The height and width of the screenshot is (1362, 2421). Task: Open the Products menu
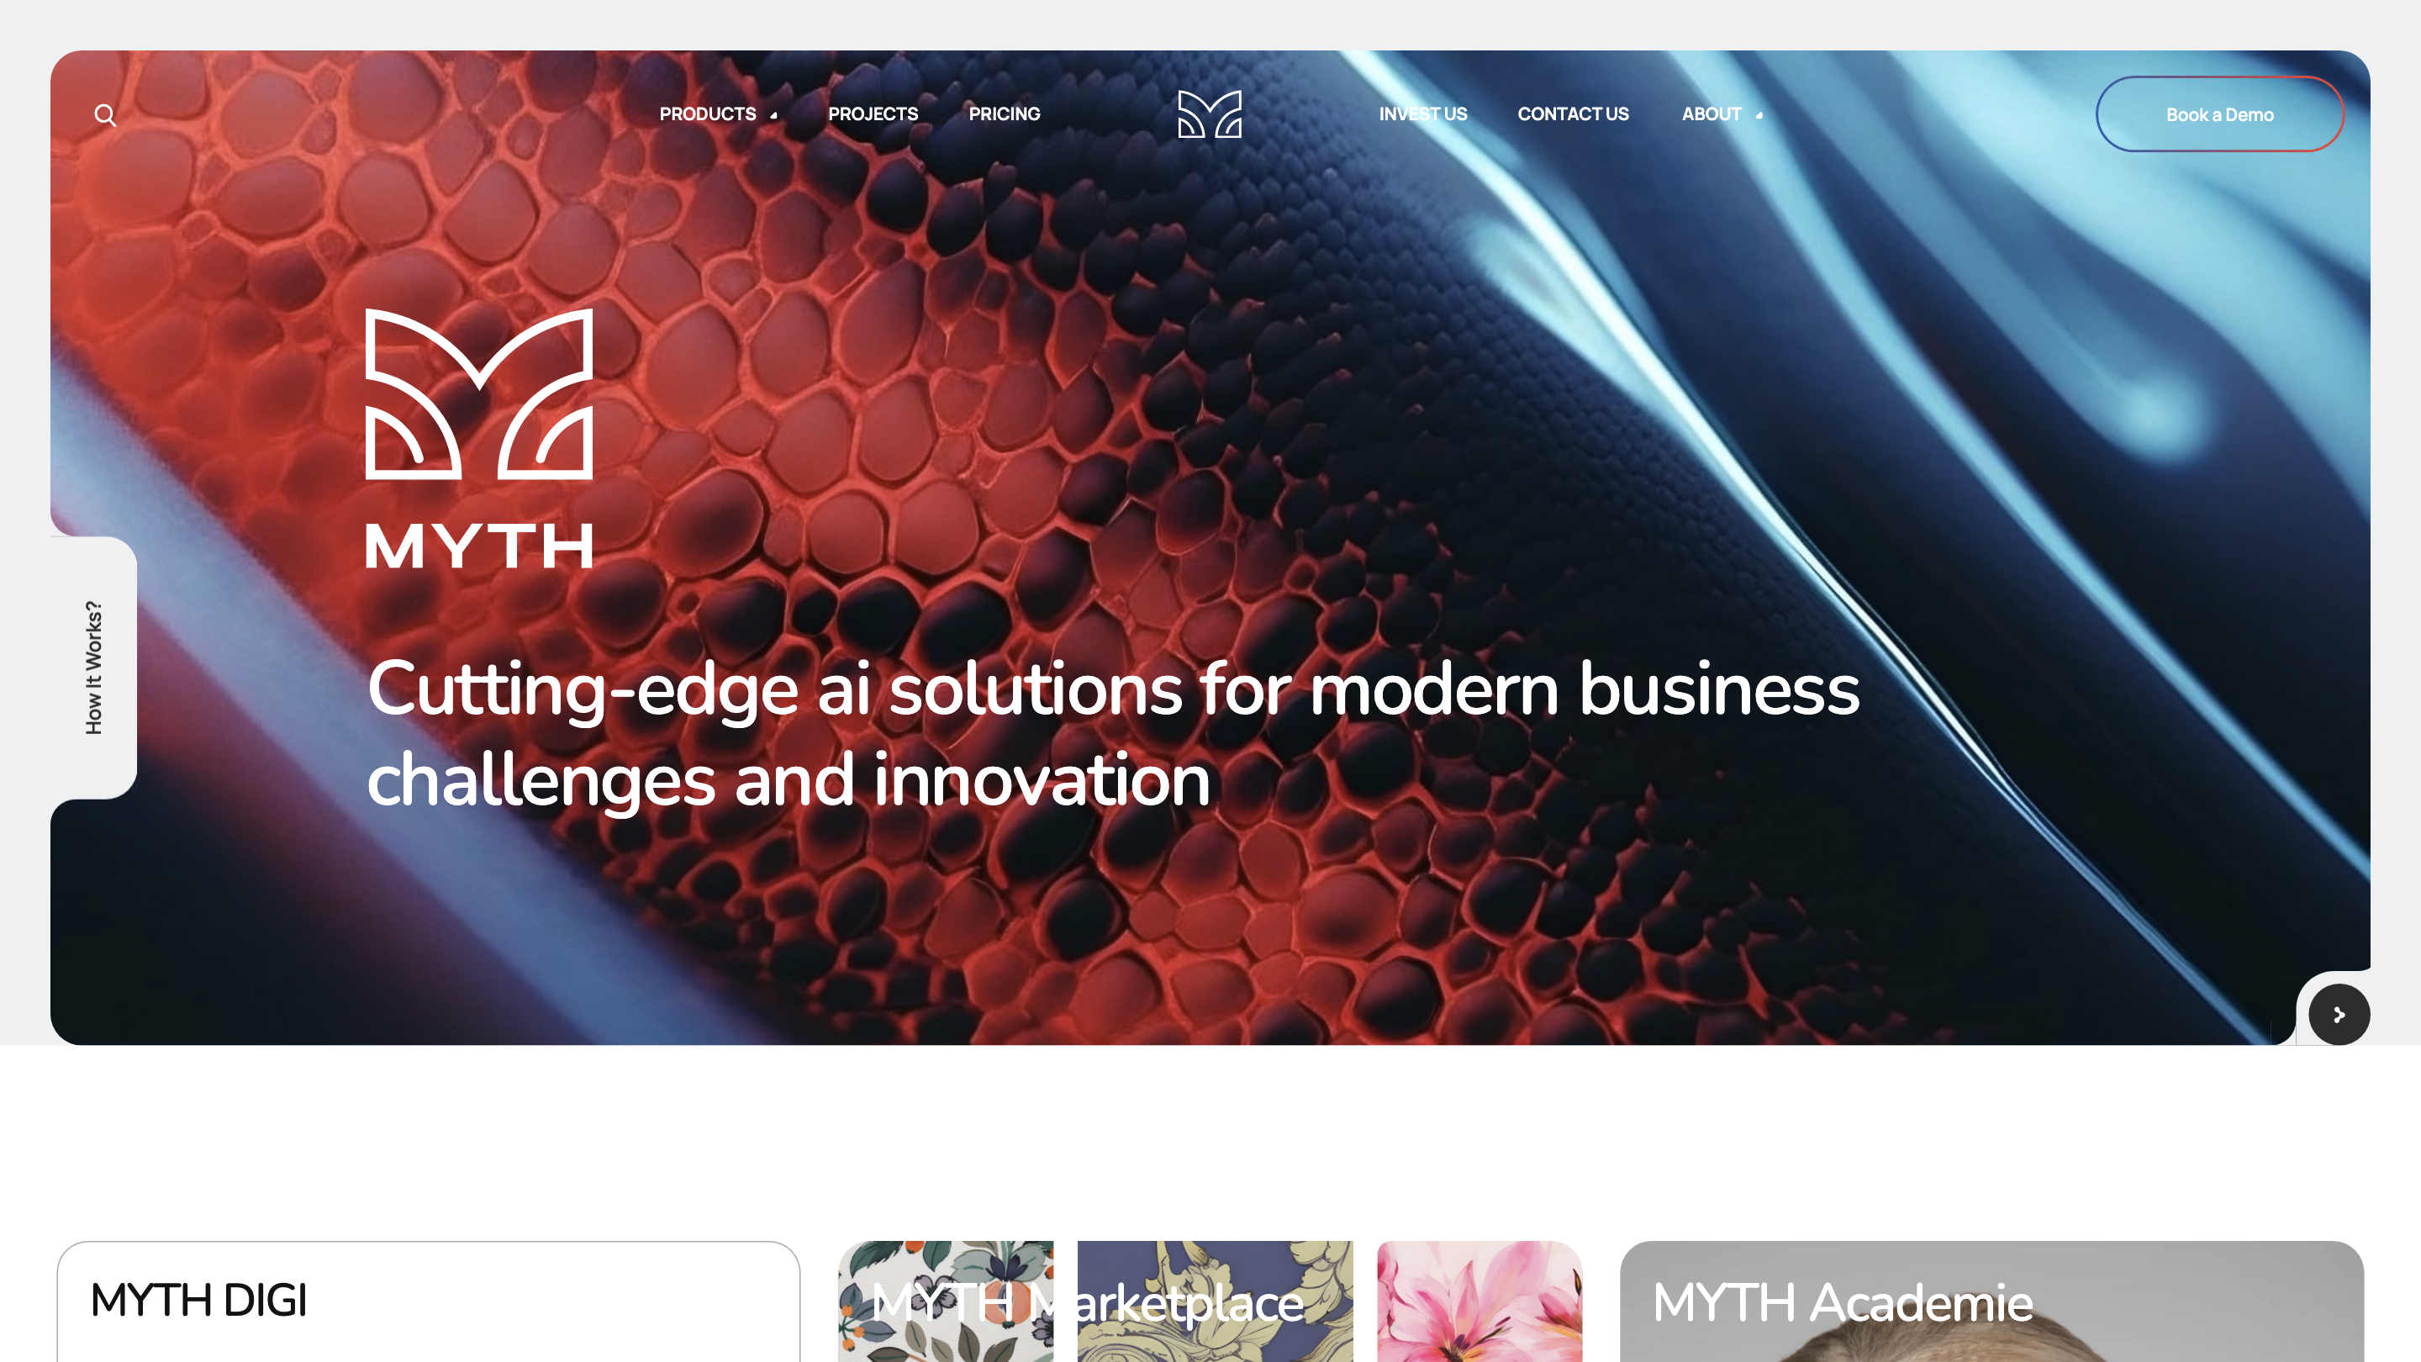click(708, 113)
